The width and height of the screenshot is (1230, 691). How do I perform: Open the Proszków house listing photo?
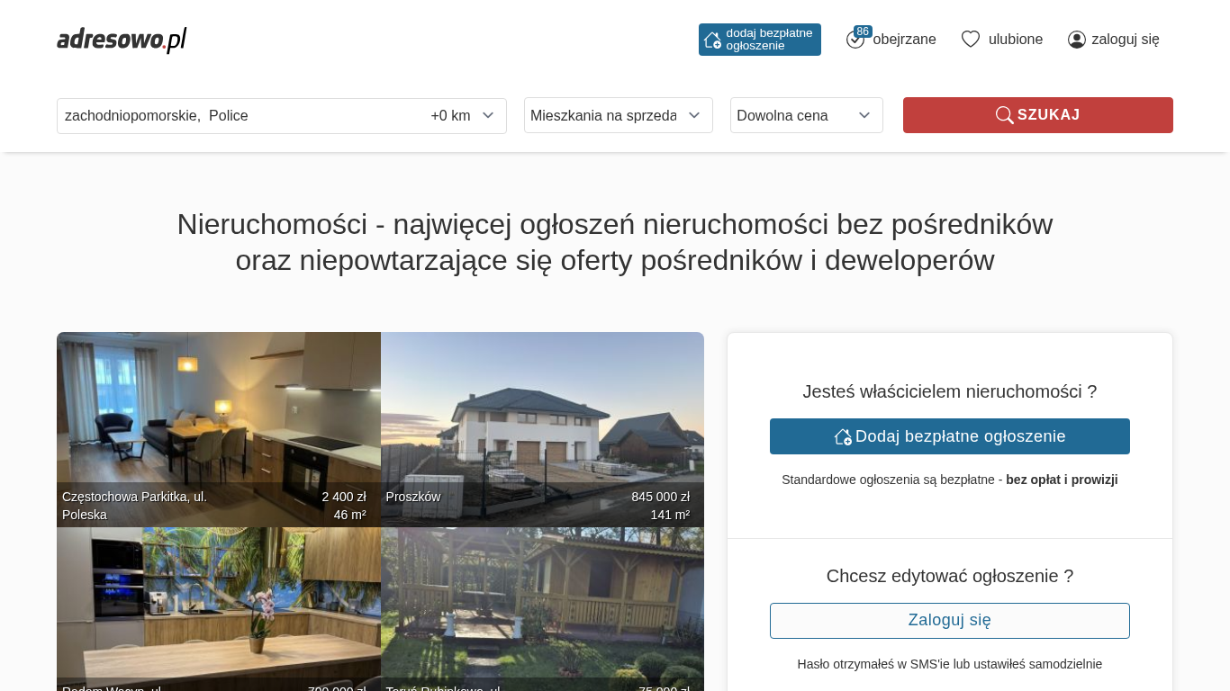click(542, 414)
